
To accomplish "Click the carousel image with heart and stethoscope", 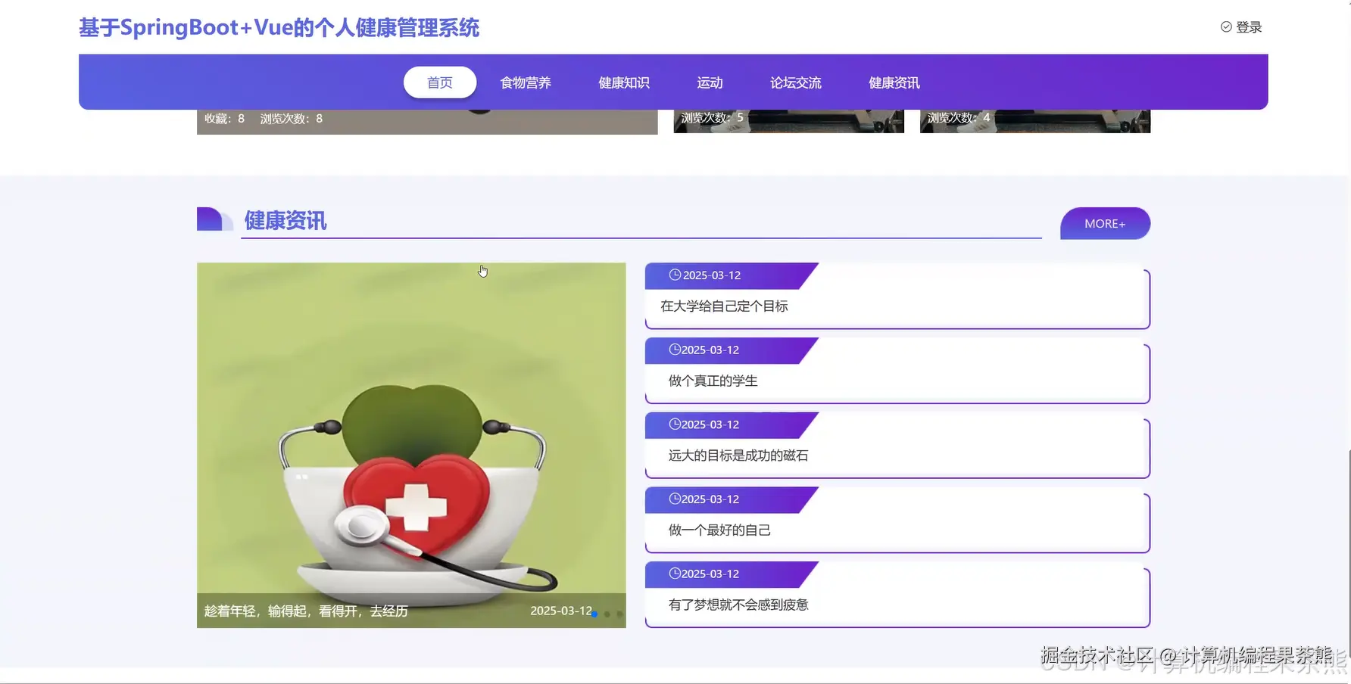I will [x=411, y=439].
